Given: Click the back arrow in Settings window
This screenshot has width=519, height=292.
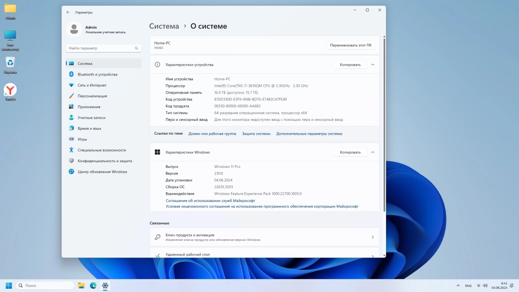Looking at the screenshot, I should point(68,12).
